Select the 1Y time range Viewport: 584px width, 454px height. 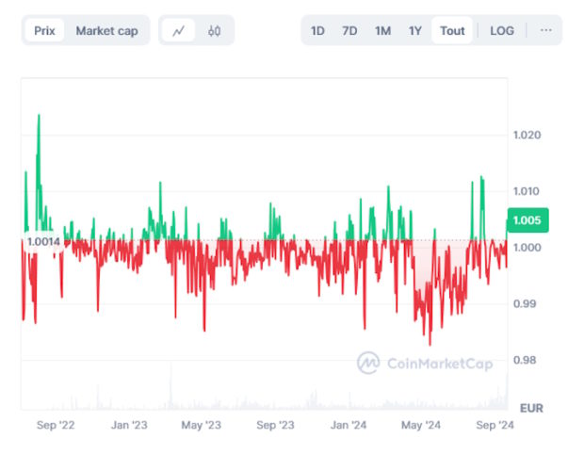point(414,30)
